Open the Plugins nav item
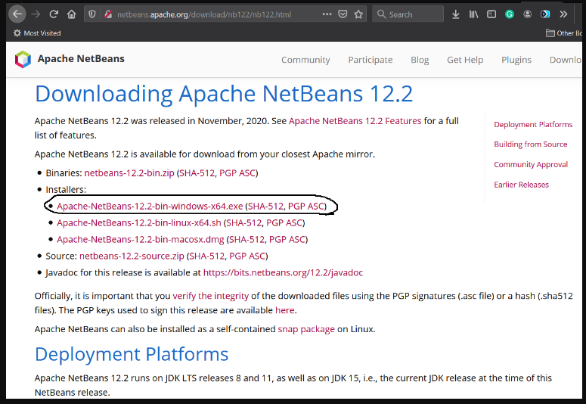The width and height of the screenshot is (586, 404). coord(516,60)
